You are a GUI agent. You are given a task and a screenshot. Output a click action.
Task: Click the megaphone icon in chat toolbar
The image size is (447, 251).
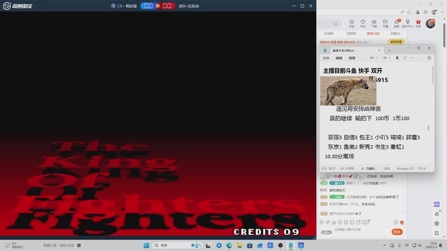[x=328, y=222]
